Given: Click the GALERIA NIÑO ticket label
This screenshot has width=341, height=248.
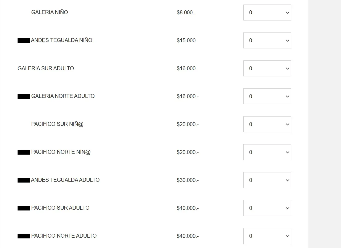Looking at the screenshot, I should [49, 12].
